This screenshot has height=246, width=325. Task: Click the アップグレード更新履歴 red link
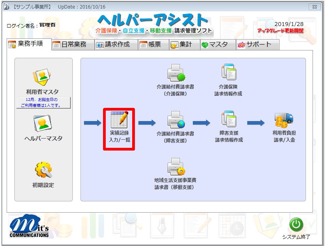[x=280, y=31]
